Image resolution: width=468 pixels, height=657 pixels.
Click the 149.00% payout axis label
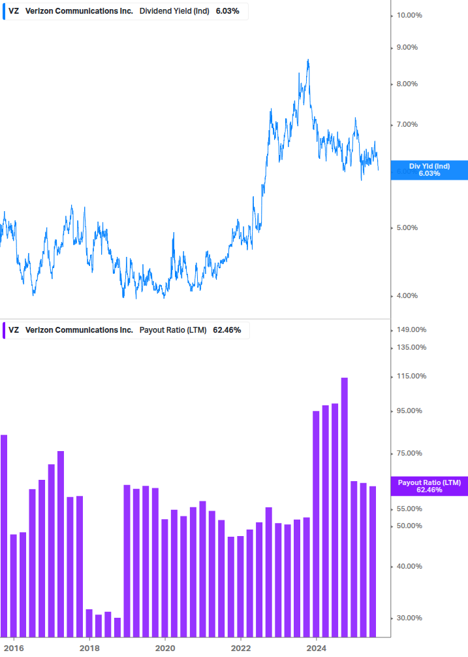(411, 329)
